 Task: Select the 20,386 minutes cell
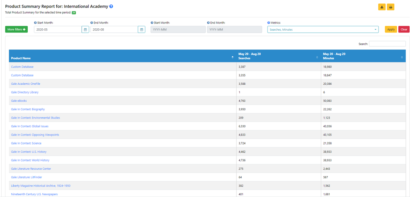(x=363, y=84)
